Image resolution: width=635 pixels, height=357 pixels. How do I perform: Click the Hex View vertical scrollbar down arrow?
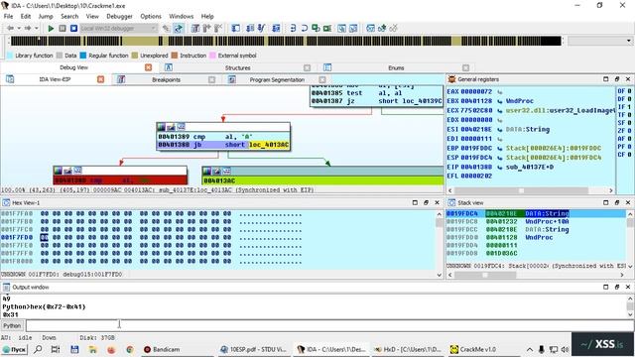(x=440, y=275)
